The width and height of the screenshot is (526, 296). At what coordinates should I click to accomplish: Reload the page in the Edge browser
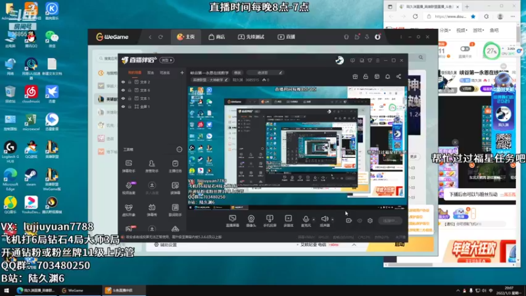click(416, 16)
